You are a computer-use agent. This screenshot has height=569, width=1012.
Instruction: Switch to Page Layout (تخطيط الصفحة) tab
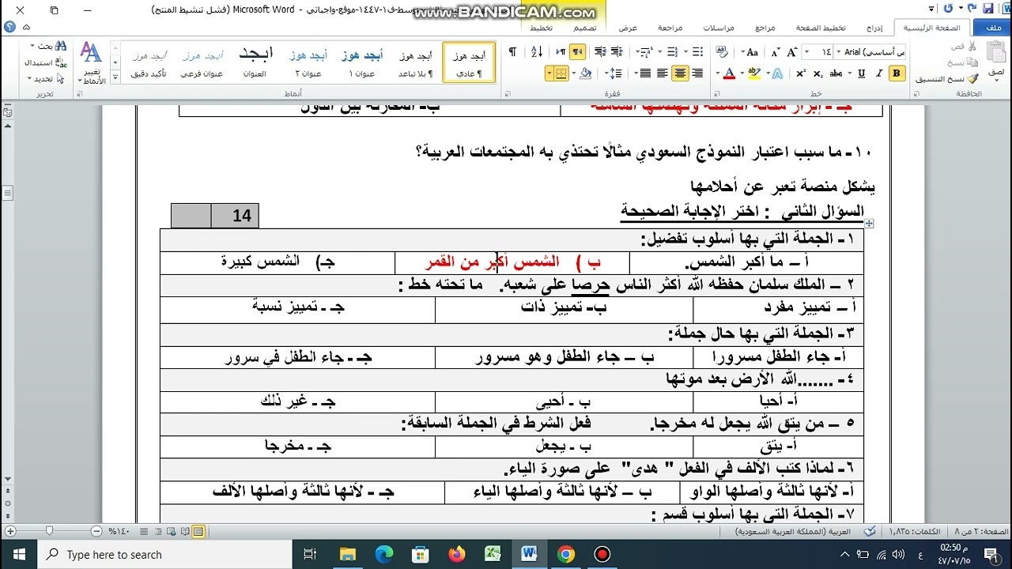[x=821, y=28]
